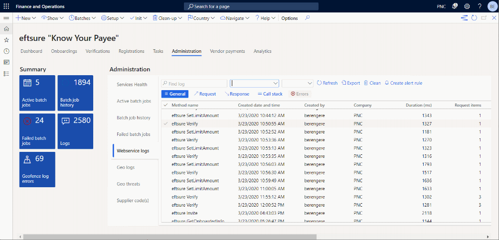499x240 pixels.
Task: Sort by Duration (ms) column header
Action: (x=418, y=105)
